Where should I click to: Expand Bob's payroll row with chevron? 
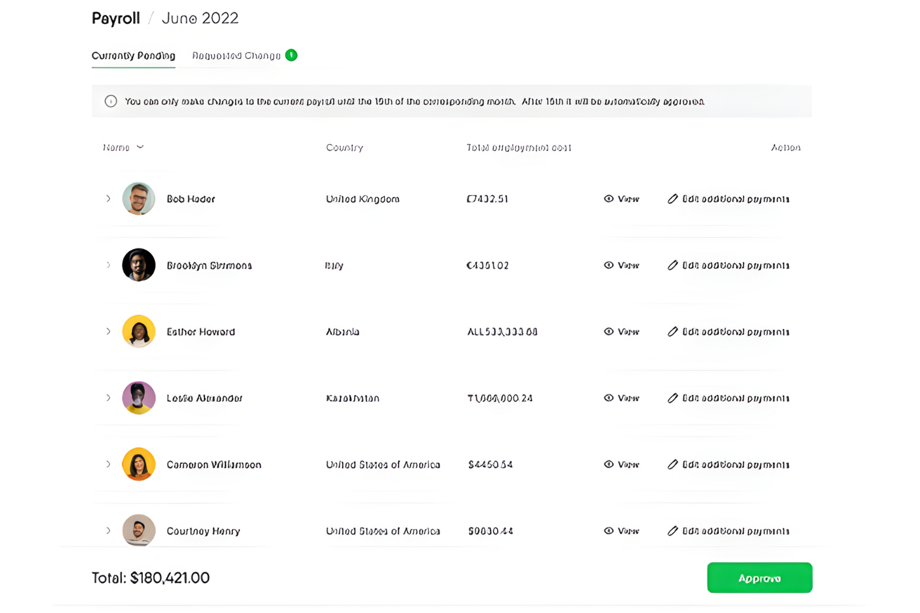(108, 199)
